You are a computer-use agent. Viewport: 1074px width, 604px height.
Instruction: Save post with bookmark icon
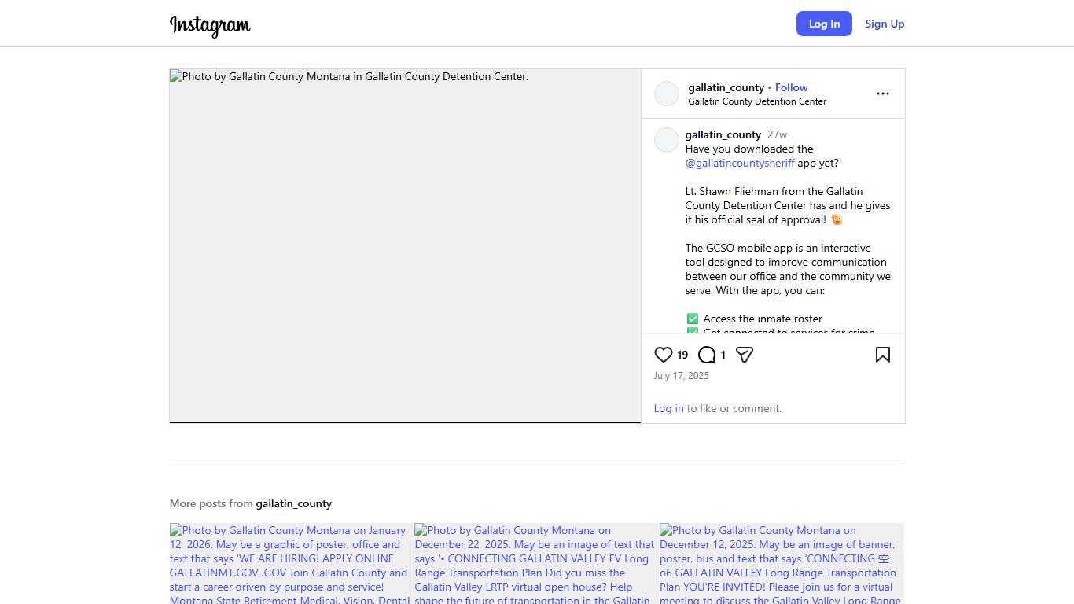point(882,355)
